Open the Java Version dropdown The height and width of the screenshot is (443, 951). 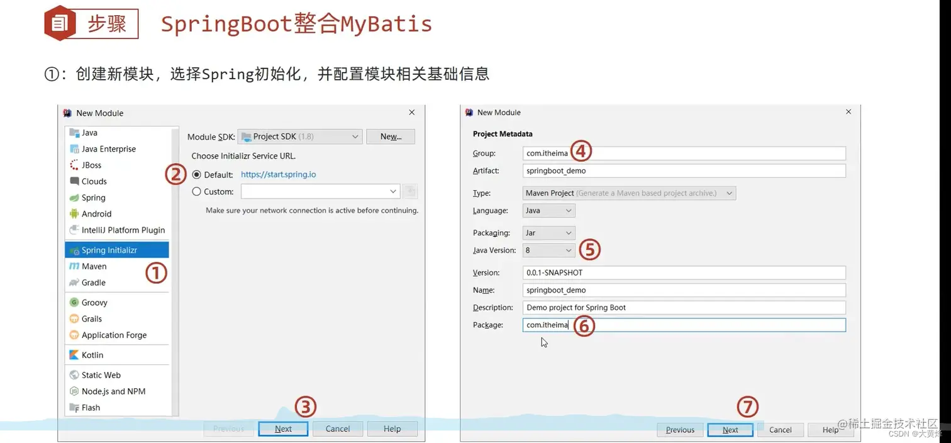pos(548,250)
